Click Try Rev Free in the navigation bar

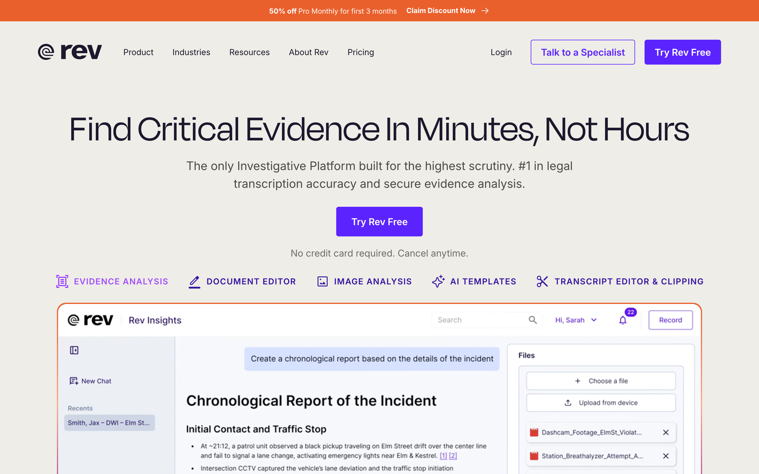click(683, 52)
